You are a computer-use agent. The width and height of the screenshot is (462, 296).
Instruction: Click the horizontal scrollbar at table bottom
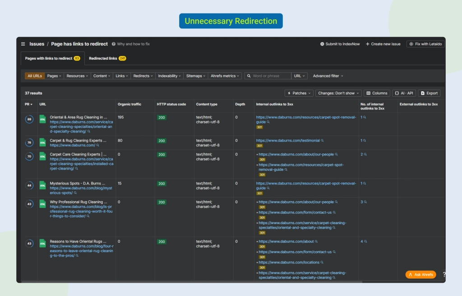click(x=191, y=282)
